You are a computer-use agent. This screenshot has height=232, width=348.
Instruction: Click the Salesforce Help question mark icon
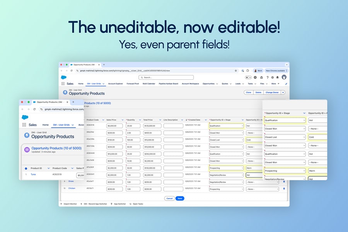click(x=268, y=77)
